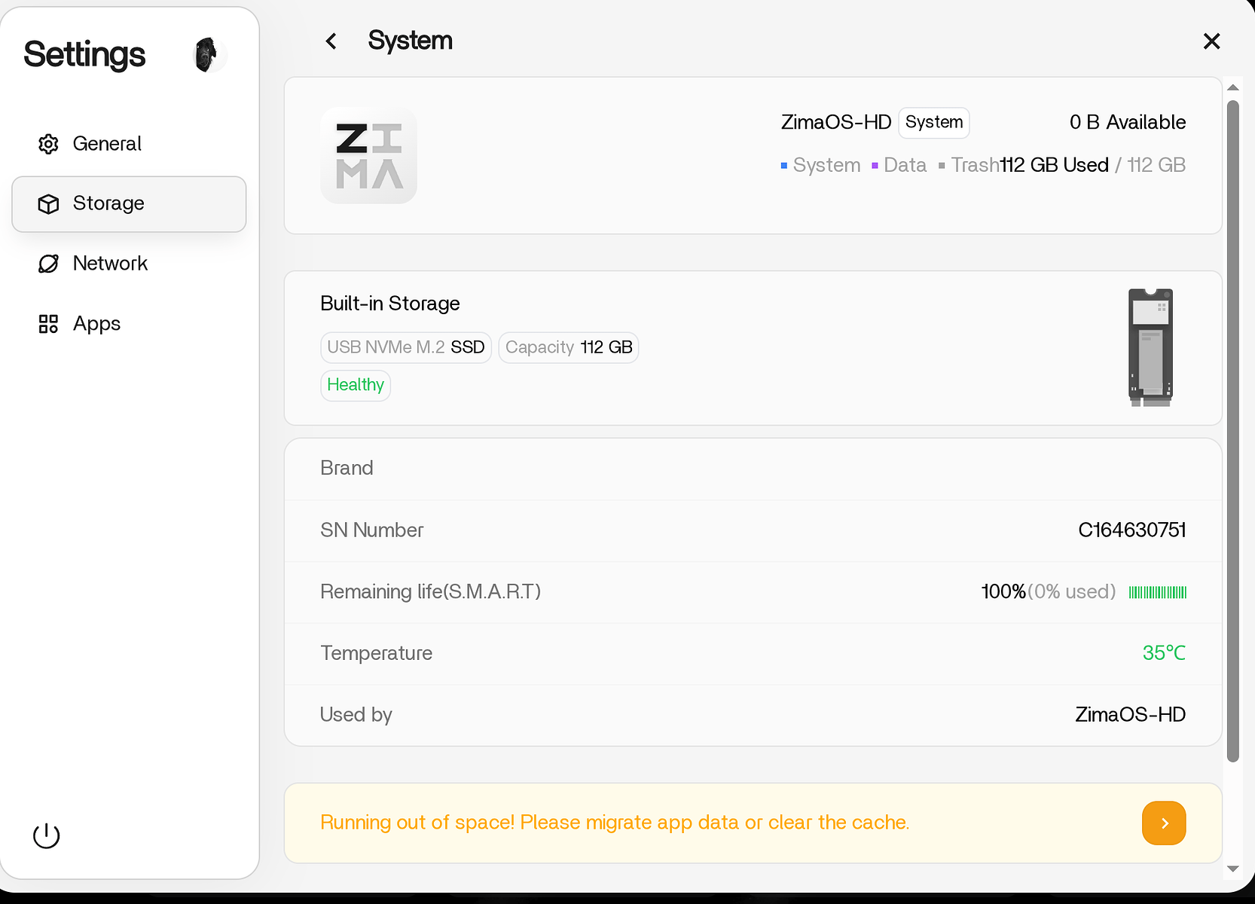Click the System tag beside ZimaOS-HD
The width and height of the screenshot is (1255, 904).
(x=933, y=123)
